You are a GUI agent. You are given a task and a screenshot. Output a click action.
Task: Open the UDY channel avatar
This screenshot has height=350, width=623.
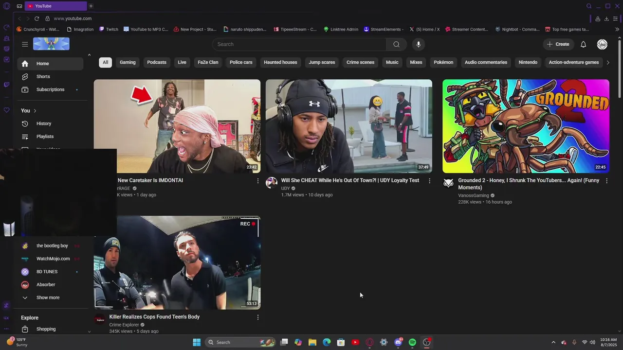coord(271,183)
